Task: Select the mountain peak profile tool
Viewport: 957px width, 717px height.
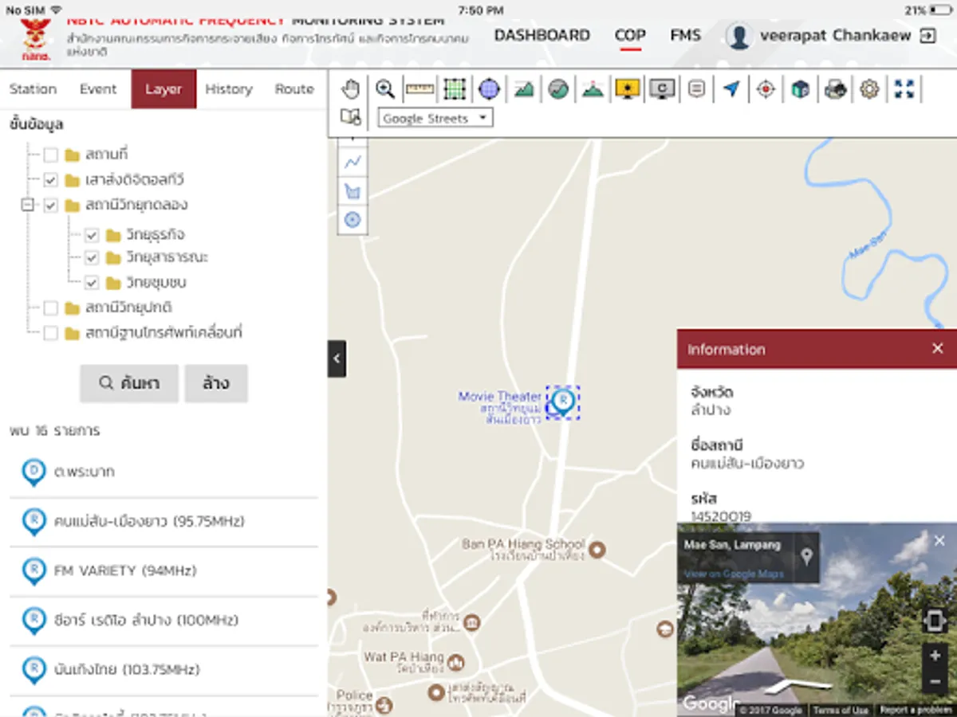Action: tap(593, 89)
